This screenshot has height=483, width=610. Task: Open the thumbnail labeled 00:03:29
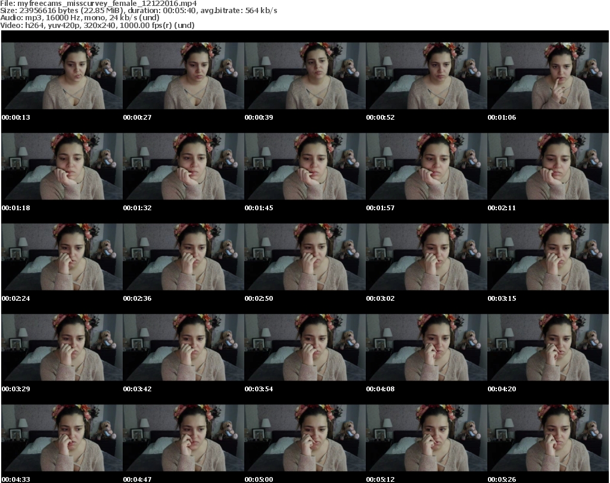point(62,348)
